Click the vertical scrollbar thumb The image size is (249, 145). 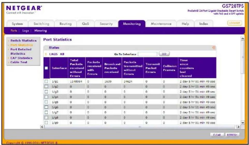pos(243,57)
